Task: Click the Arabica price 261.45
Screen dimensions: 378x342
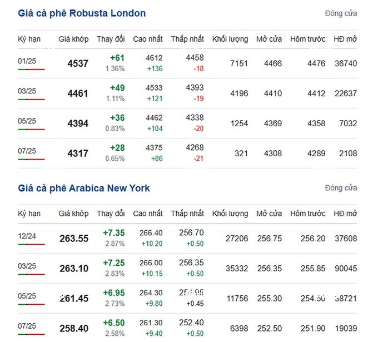Action: pyautogui.click(x=74, y=299)
